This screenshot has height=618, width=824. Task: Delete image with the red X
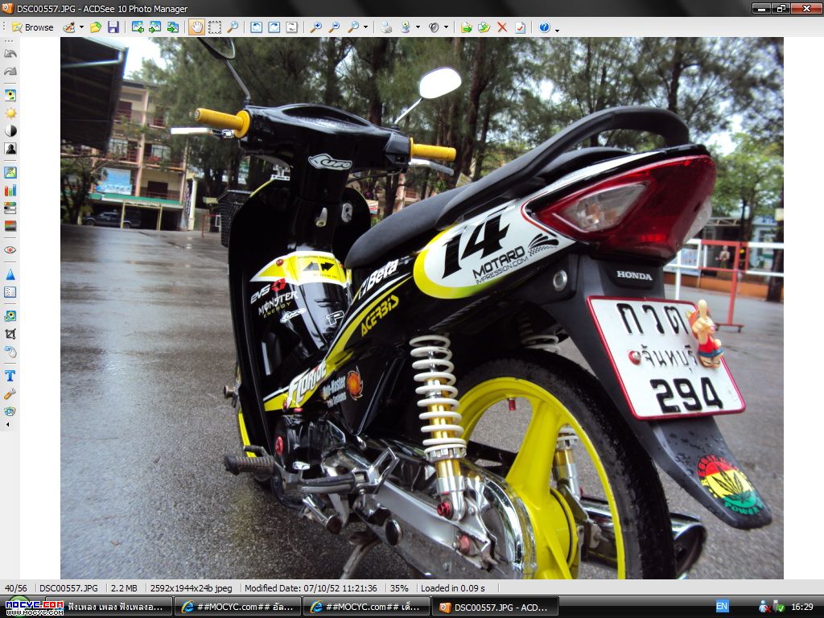[502, 27]
